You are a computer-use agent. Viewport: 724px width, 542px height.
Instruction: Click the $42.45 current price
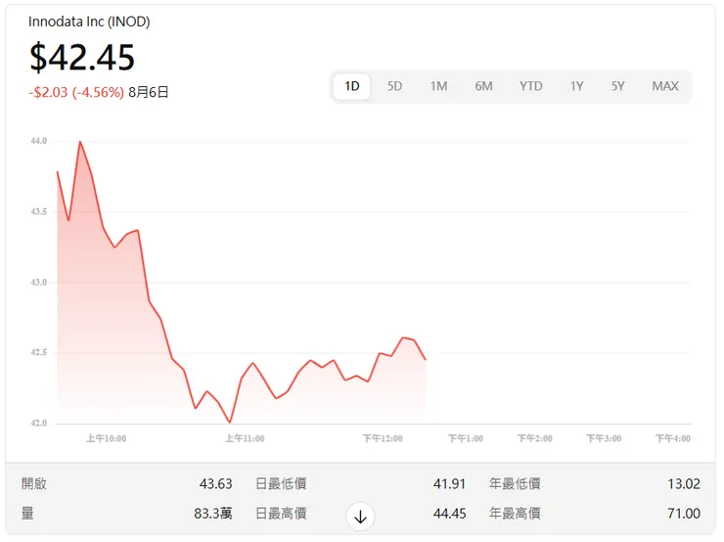82,58
